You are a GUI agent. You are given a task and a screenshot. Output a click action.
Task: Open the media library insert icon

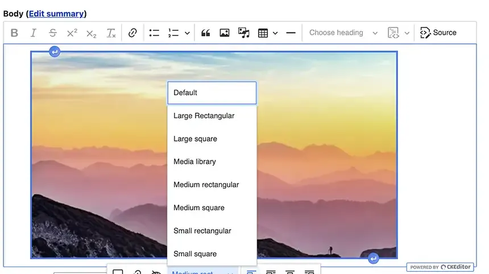[x=243, y=33]
